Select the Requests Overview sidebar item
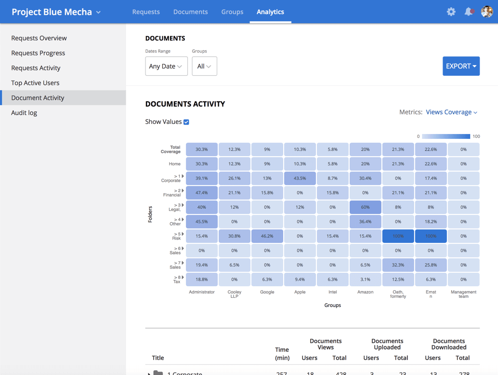498x375 pixels. [39, 38]
